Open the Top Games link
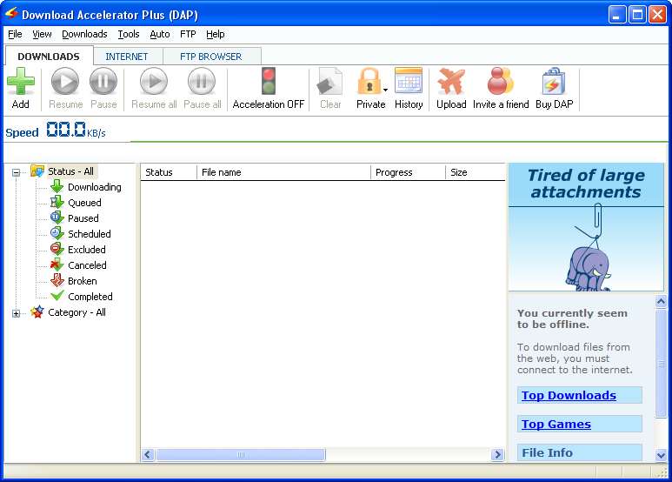 tap(556, 424)
